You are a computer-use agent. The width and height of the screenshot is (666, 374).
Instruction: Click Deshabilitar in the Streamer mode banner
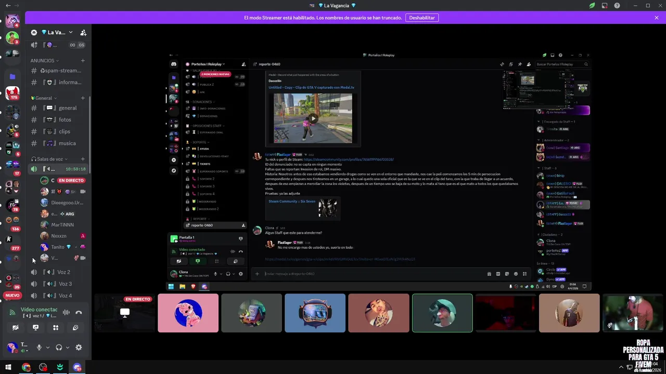(x=422, y=18)
